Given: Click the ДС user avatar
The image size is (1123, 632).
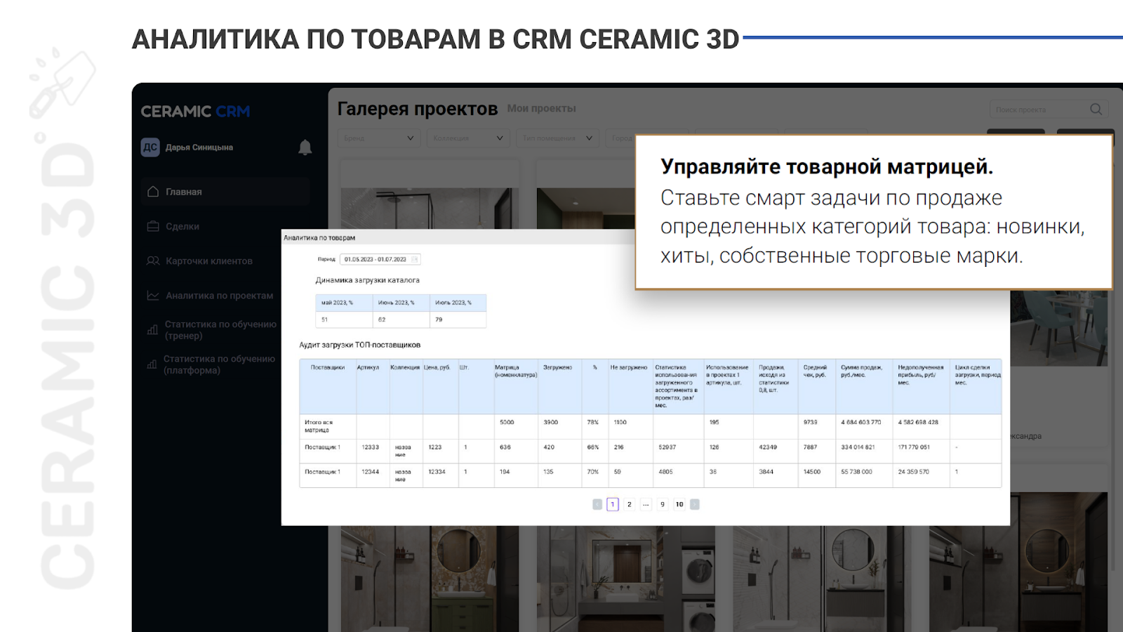Looking at the screenshot, I should click(x=150, y=147).
